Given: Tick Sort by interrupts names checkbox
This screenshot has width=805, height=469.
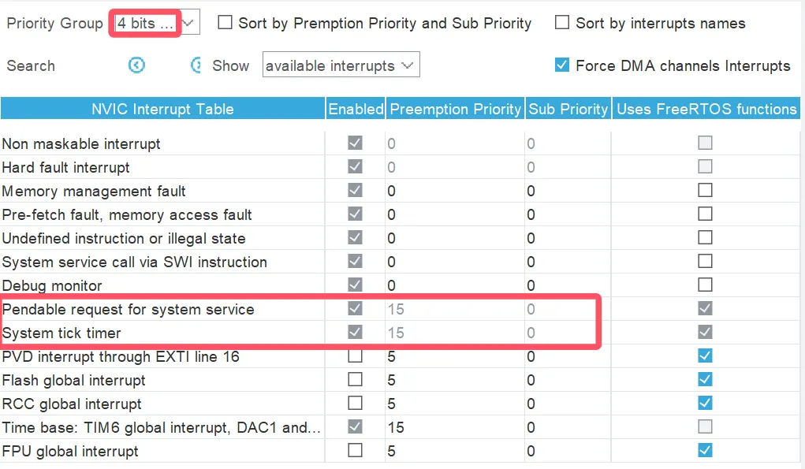Looking at the screenshot, I should (562, 23).
